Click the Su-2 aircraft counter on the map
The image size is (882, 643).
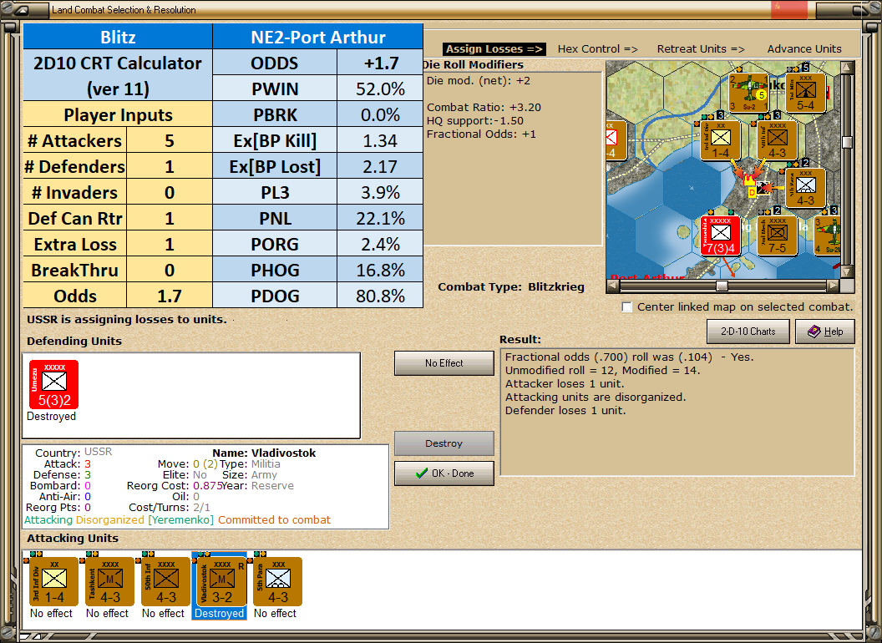(x=747, y=92)
